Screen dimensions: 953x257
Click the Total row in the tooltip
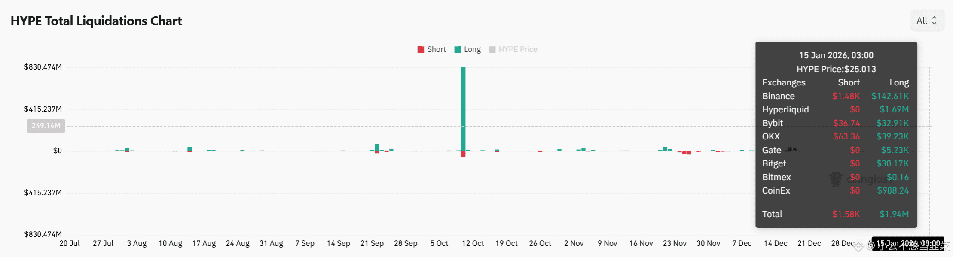[x=835, y=214]
